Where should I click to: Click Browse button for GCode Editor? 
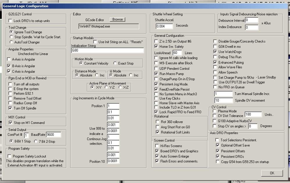117,19
